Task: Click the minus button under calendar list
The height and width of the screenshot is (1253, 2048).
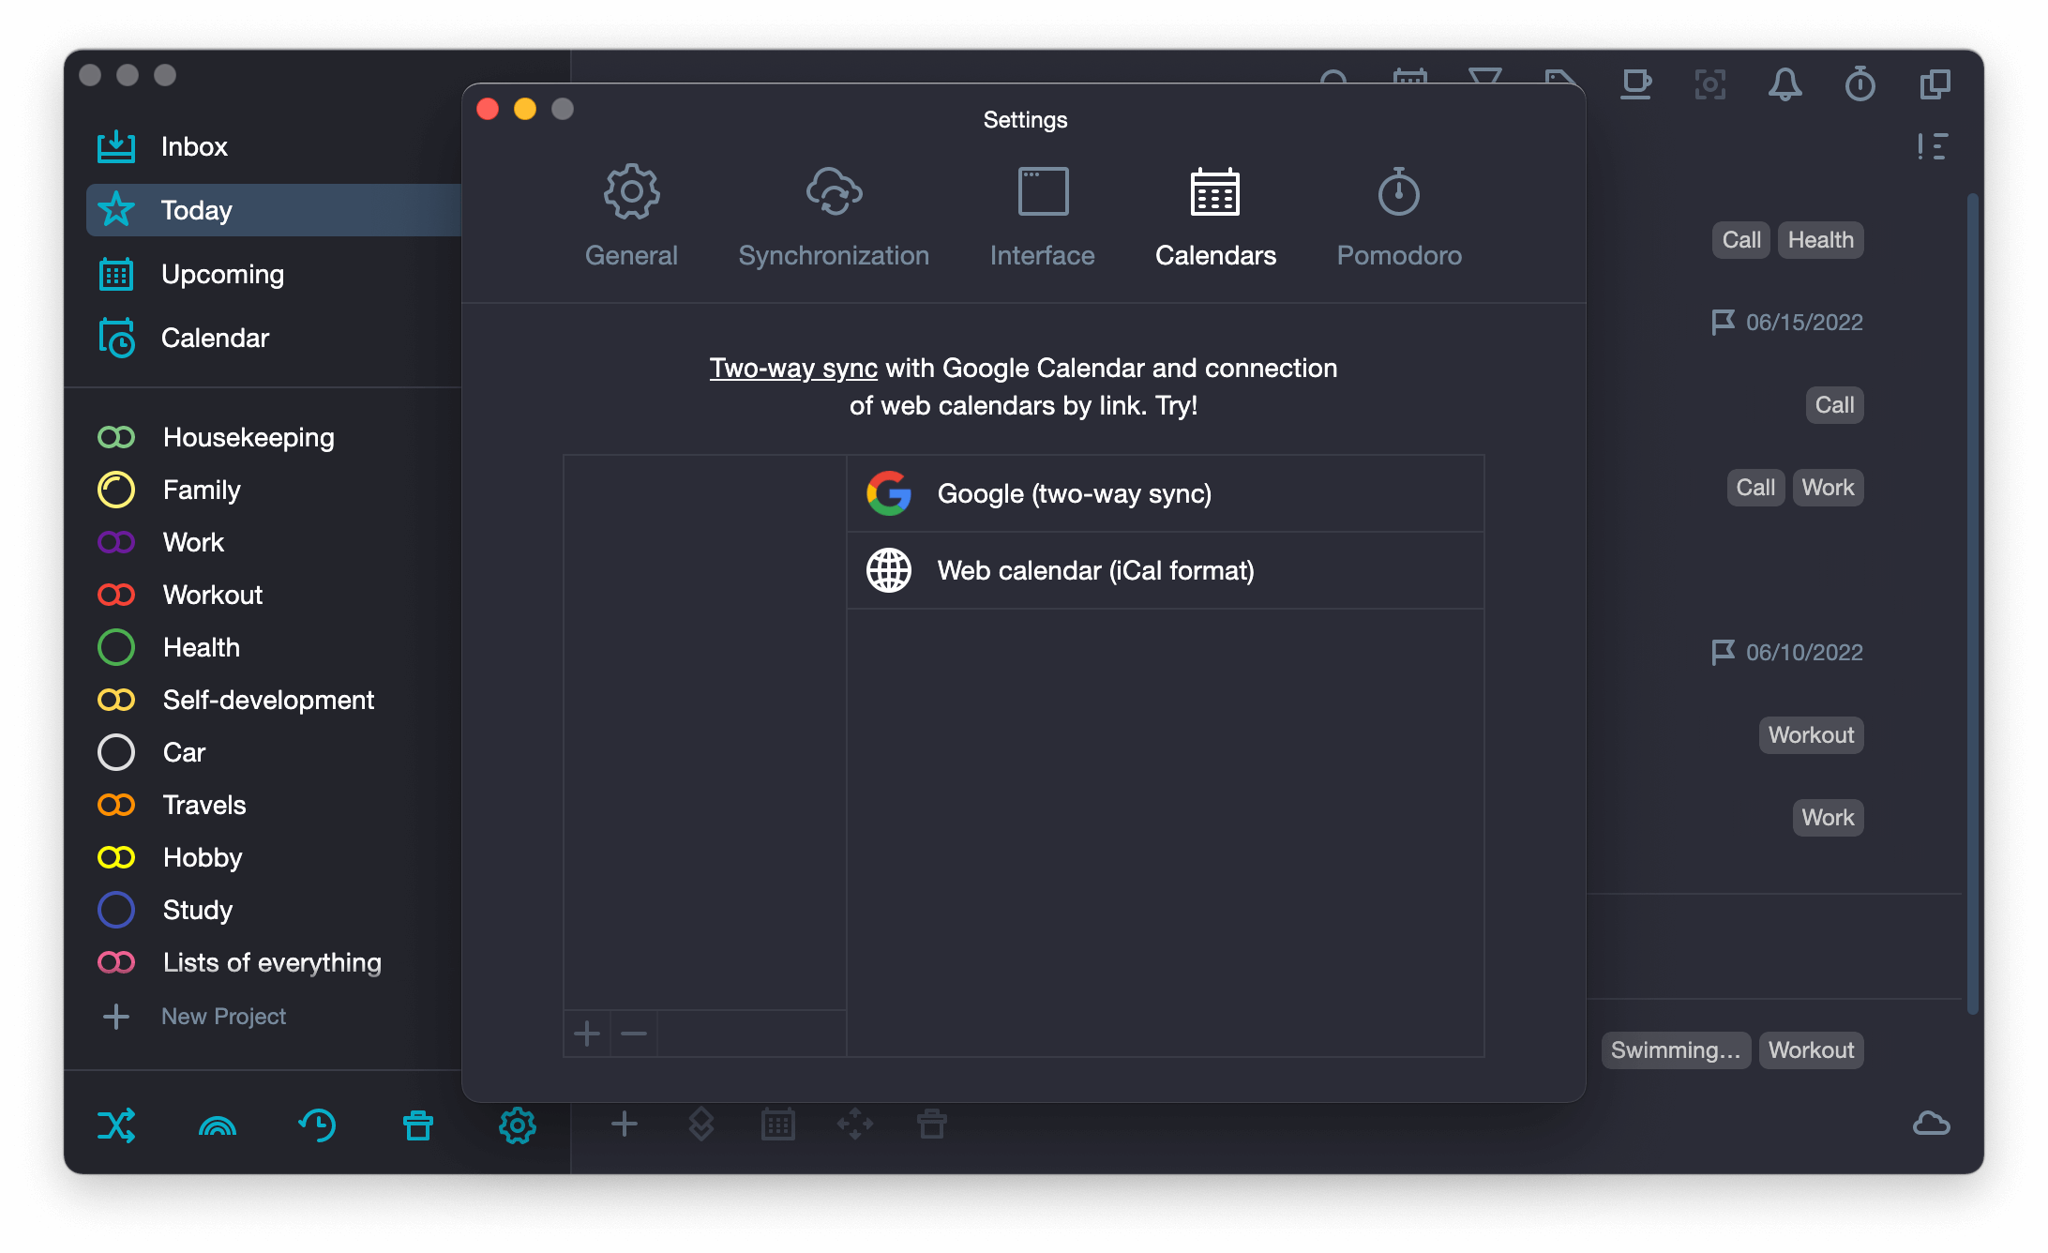Action: click(634, 1034)
